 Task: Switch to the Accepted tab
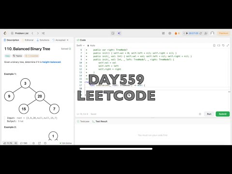(x=59, y=40)
